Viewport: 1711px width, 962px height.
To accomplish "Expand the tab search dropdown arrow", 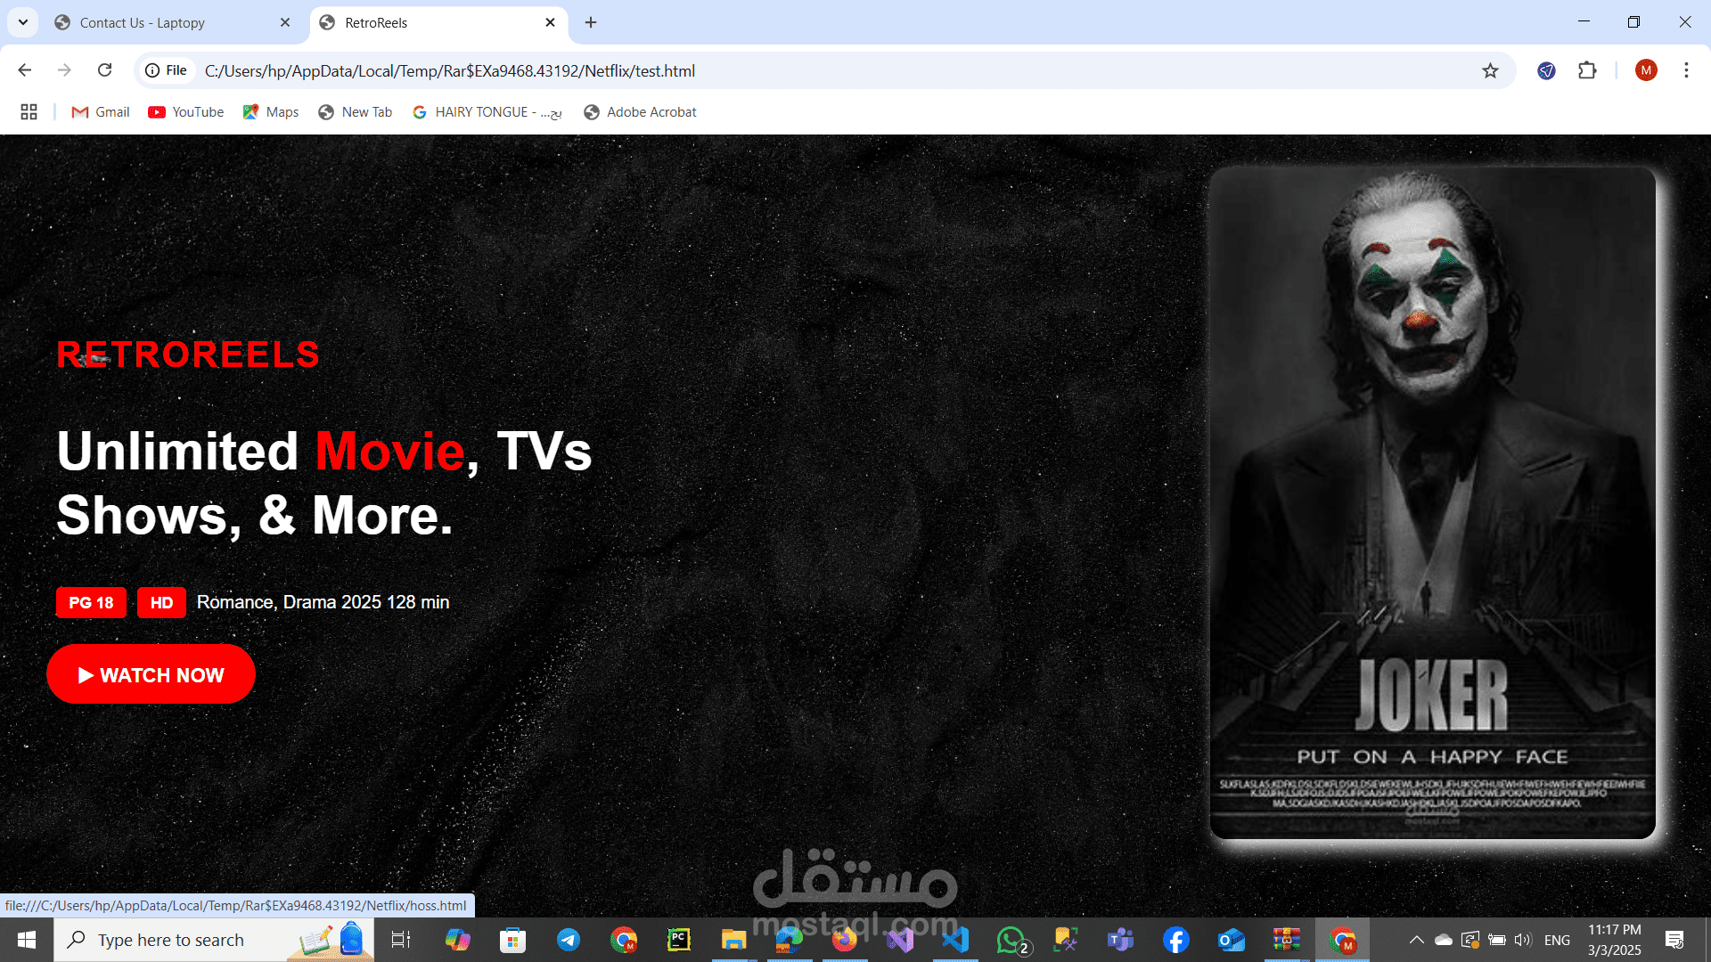I will tap(23, 22).
